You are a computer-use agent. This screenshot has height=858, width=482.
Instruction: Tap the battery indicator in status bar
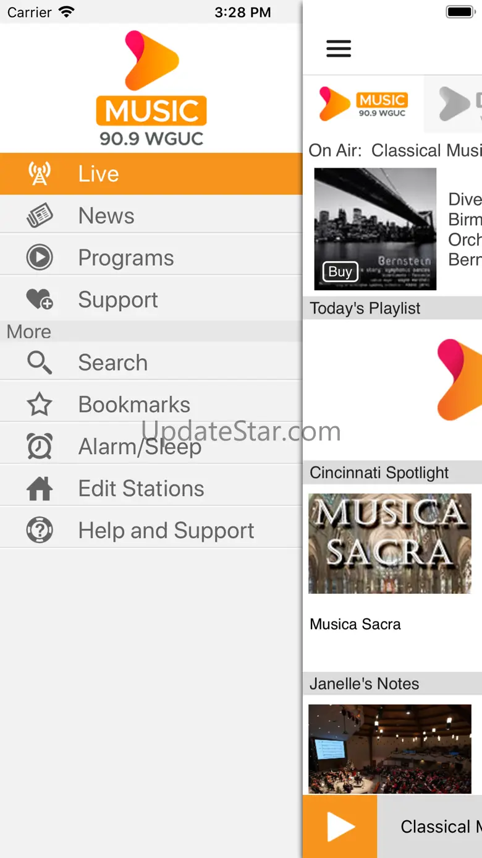(460, 12)
